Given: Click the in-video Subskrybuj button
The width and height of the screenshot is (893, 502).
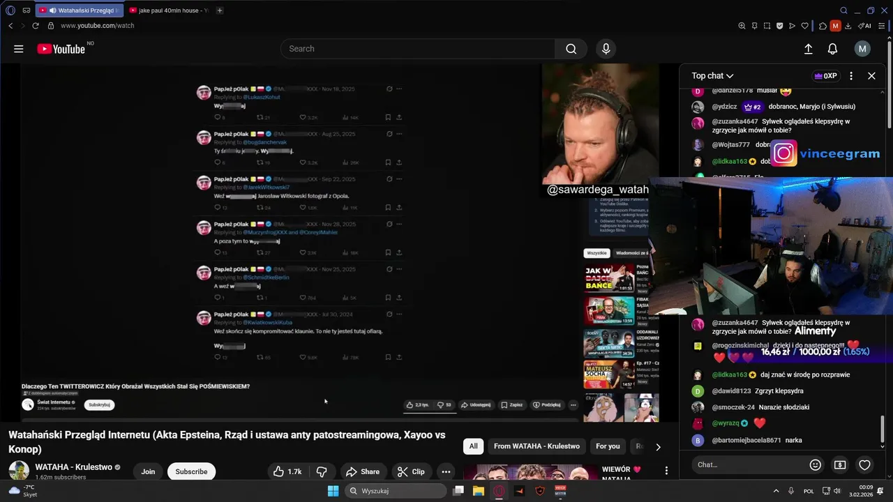Looking at the screenshot, I should 98,404.
